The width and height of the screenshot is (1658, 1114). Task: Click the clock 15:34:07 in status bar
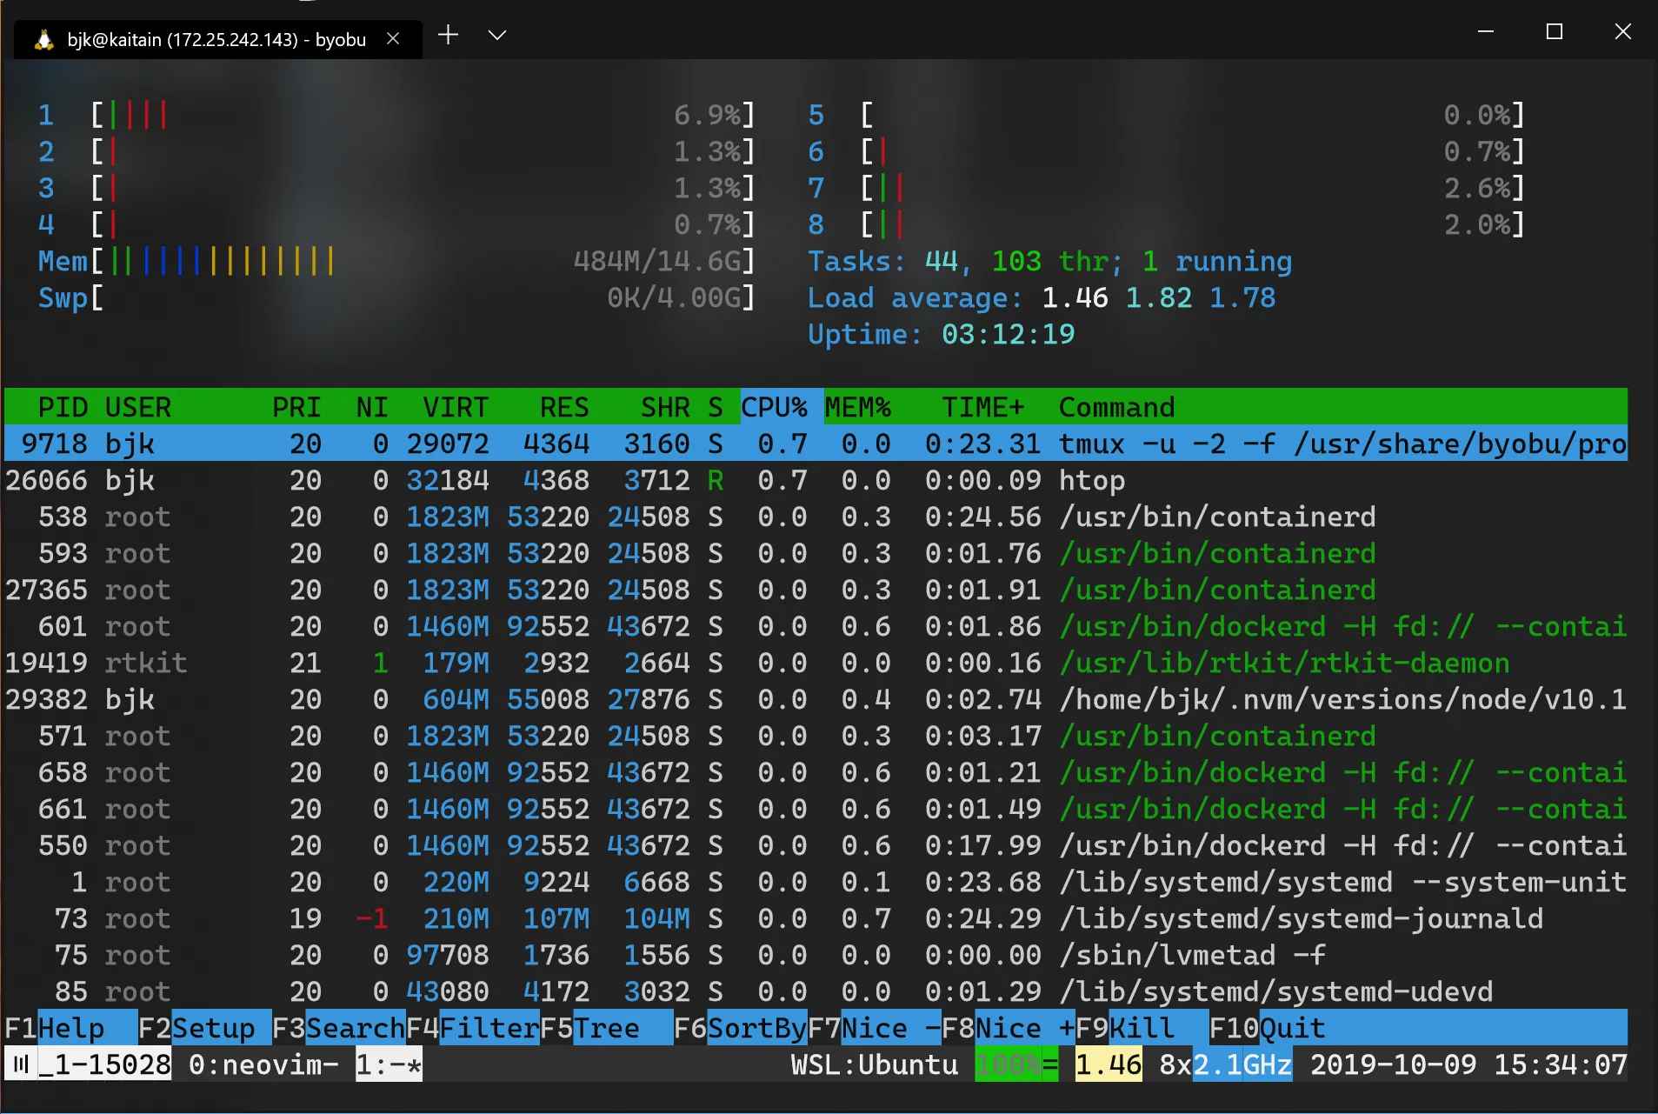click(1561, 1064)
